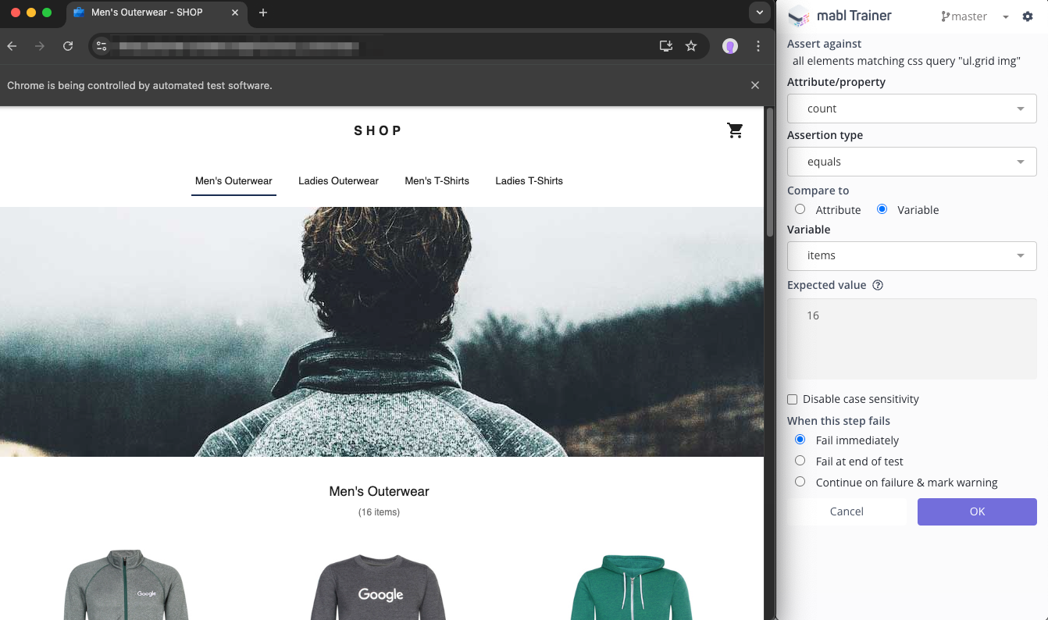Click the Expected value help icon
This screenshot has height=620, width=1048.
point(877,285)
